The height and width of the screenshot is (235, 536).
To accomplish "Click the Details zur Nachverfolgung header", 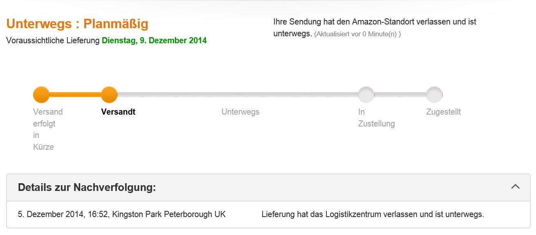I will [x=87, y=188].
